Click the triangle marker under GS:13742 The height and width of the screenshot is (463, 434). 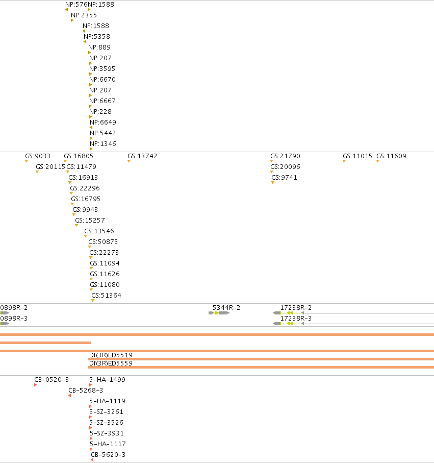[x=129, y=161]
